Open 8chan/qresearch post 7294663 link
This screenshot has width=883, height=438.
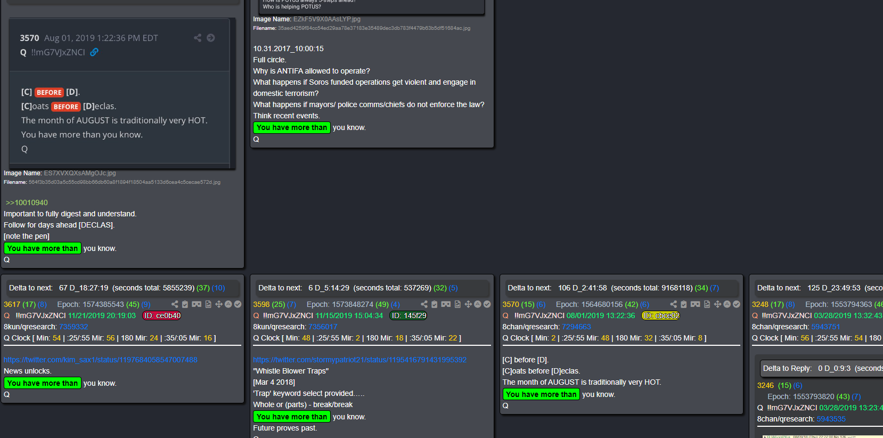[576, 327]
